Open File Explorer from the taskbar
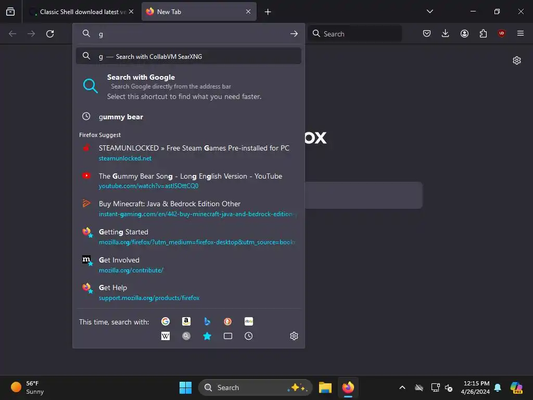 [325, 387]
